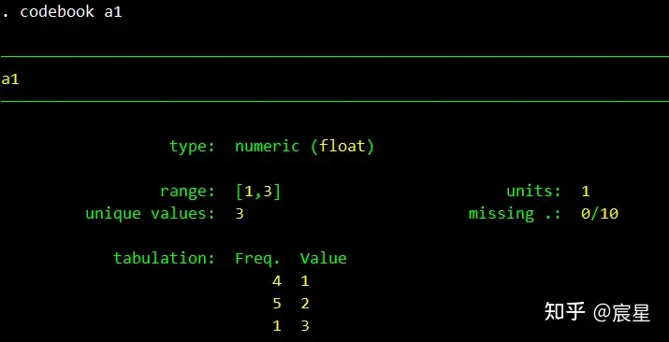Select the 'type:' label

(x=192, y=147)
